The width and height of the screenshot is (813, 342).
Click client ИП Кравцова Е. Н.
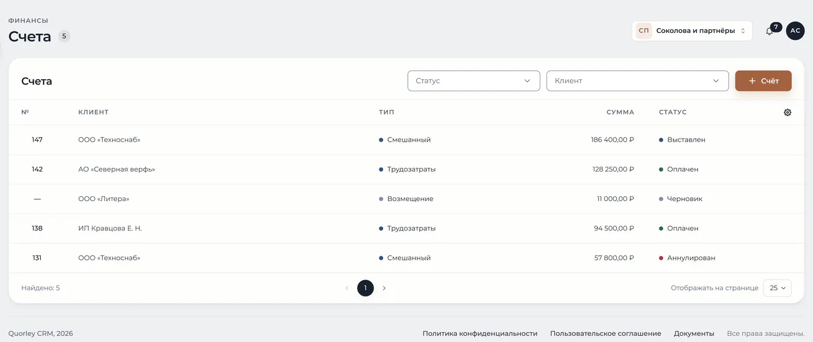point(110,229)
